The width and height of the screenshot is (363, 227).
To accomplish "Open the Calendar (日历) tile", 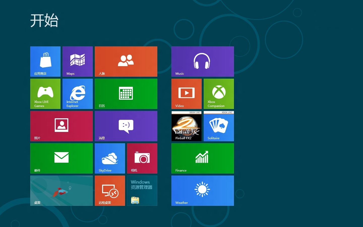I will pyautogui.click(x=126, y=94).
